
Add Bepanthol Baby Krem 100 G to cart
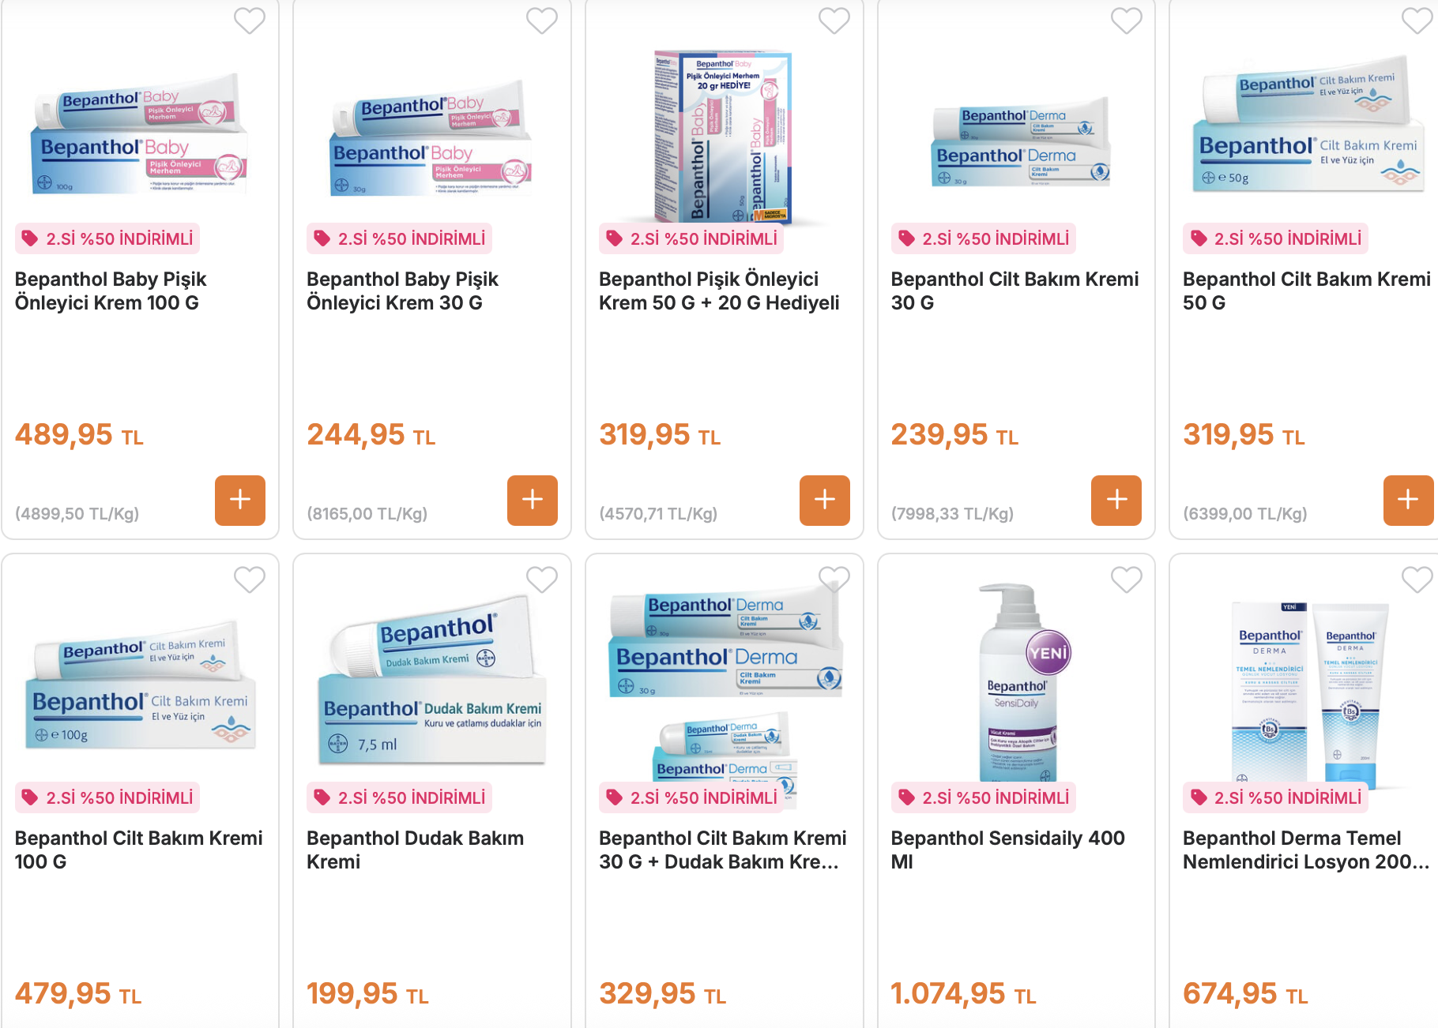[x=240, y=500]
